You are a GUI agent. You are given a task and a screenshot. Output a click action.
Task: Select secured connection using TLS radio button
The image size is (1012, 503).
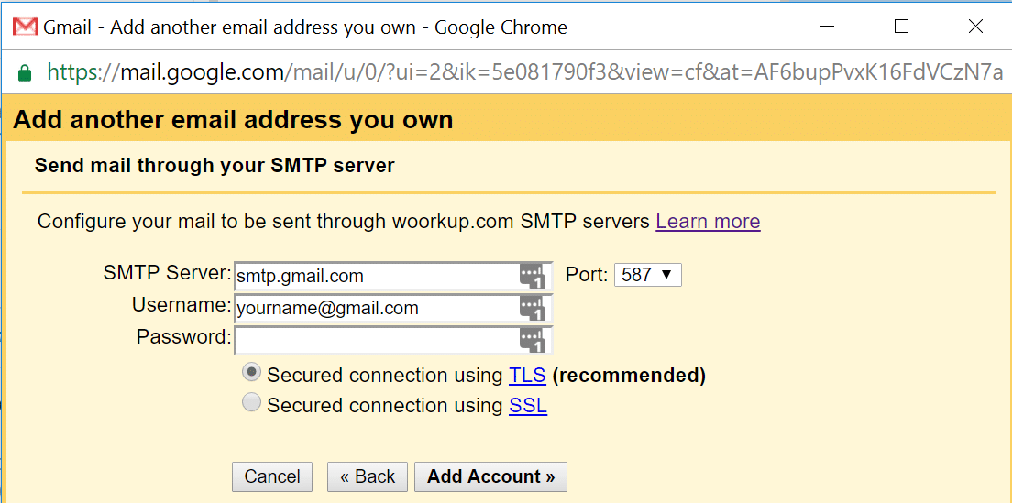(x=250, y=373)
